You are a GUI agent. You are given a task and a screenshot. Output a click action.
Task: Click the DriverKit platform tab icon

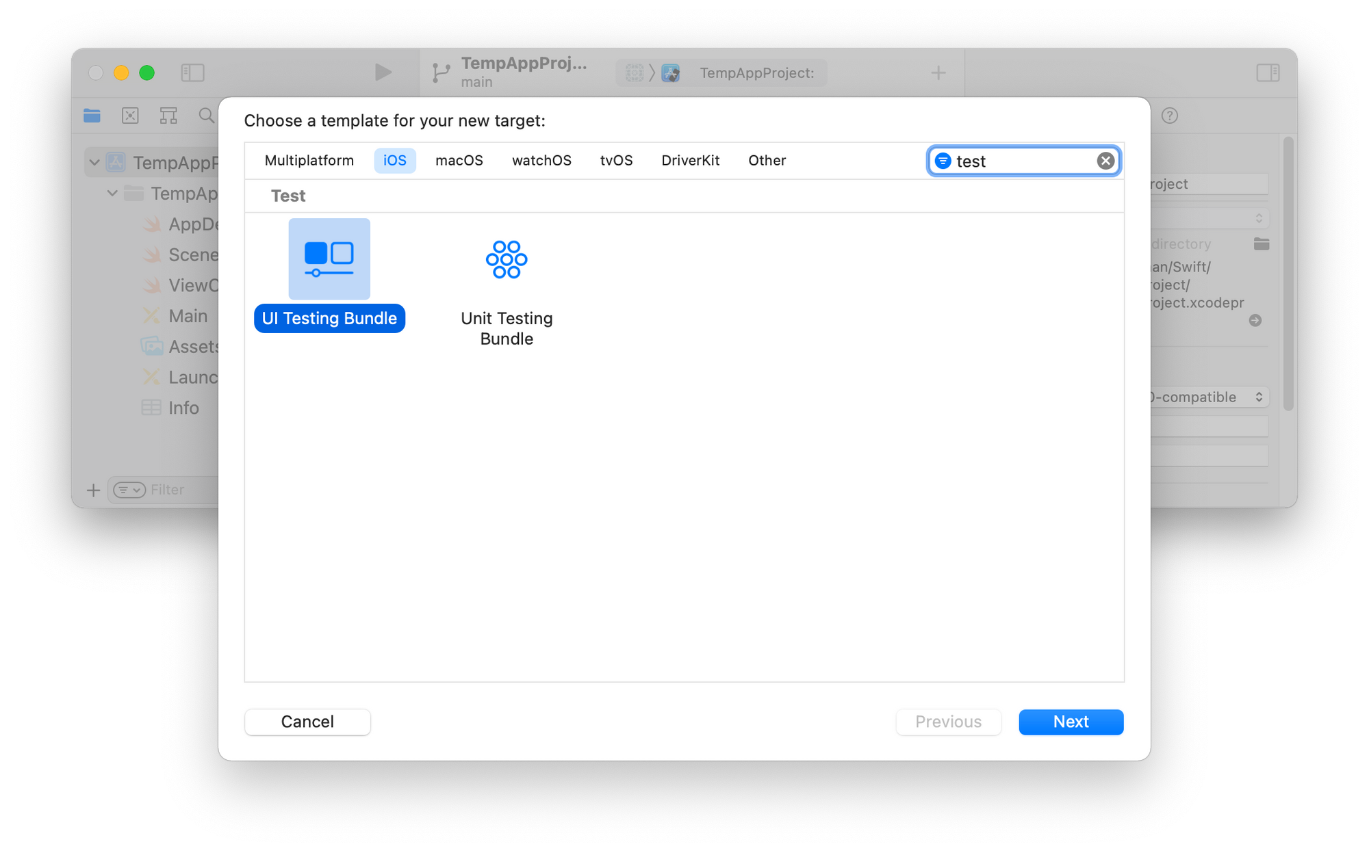(x=689, y=159)
